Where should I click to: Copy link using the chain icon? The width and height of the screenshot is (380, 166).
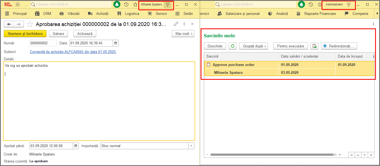[x=176, y=24]
